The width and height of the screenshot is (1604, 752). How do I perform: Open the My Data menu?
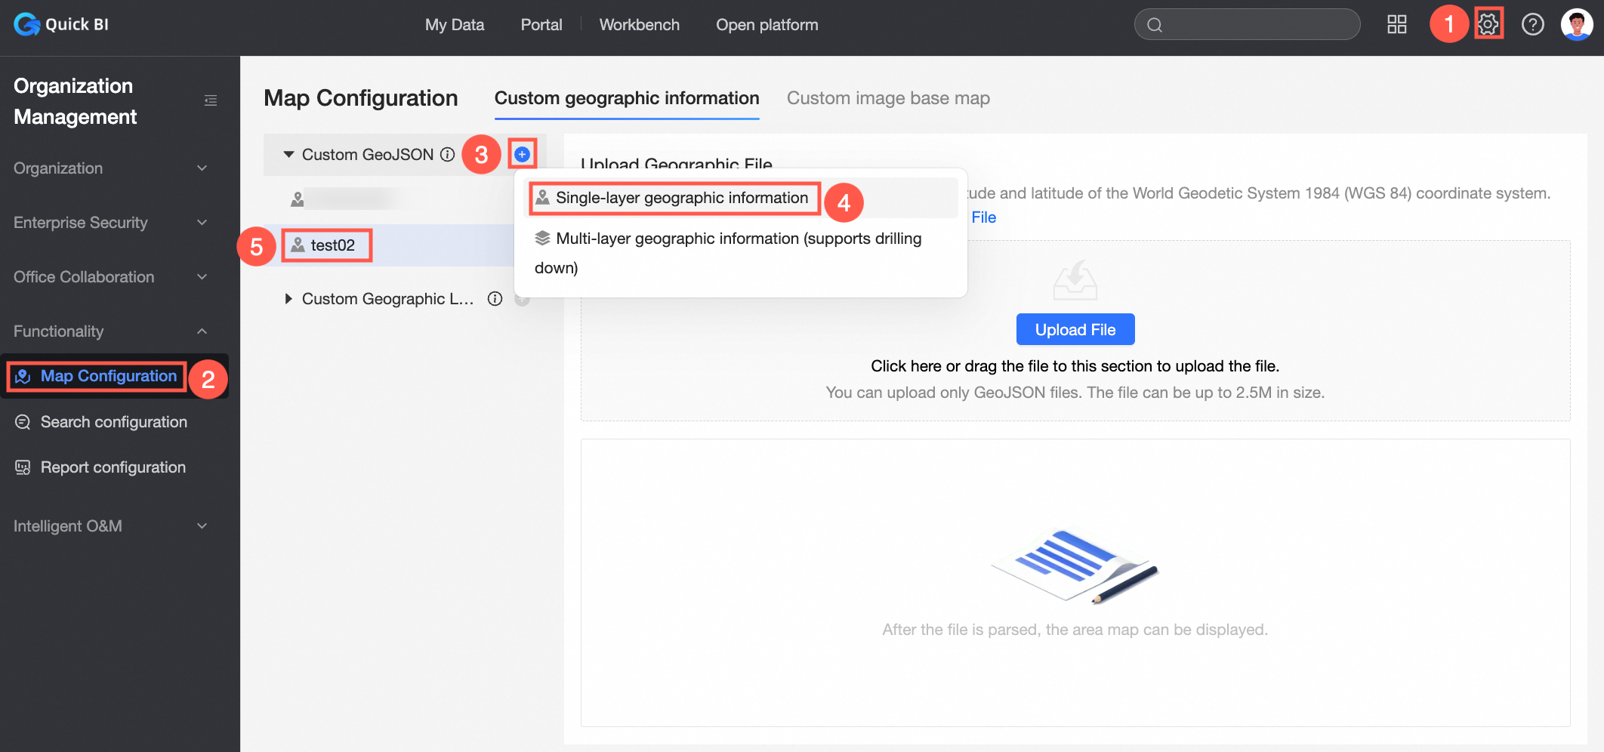(455, 24)
